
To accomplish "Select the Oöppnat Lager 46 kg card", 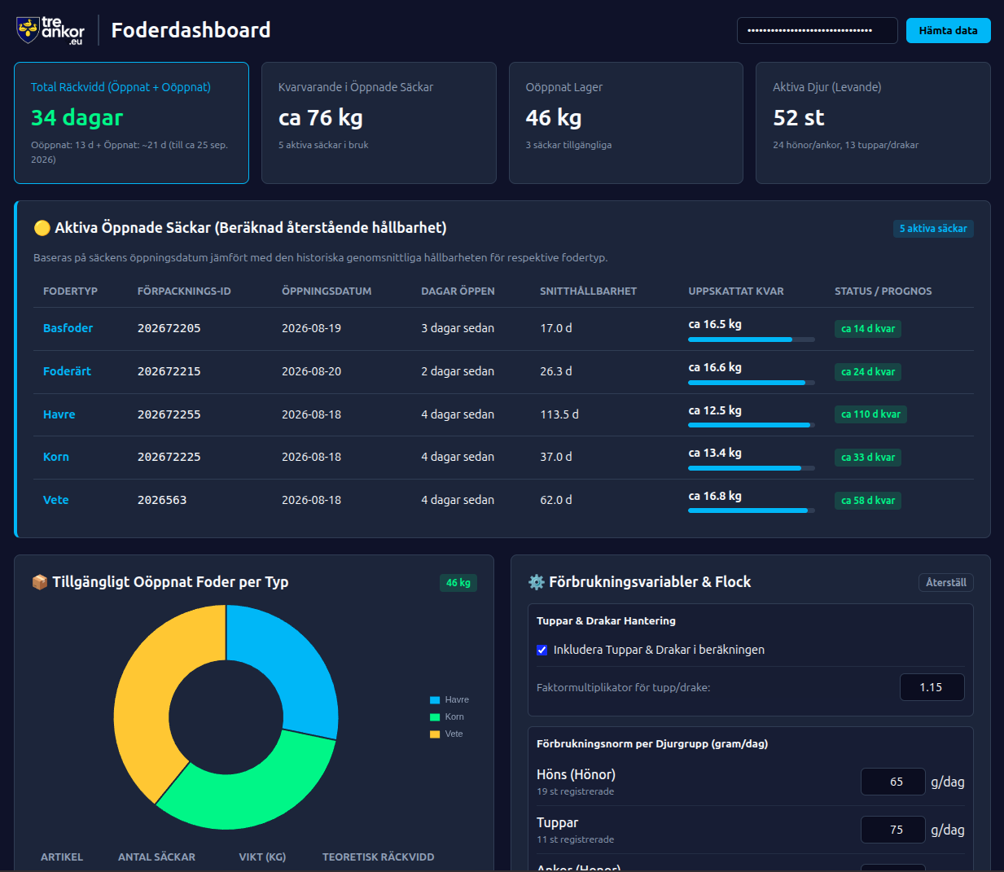I will 626,123.
